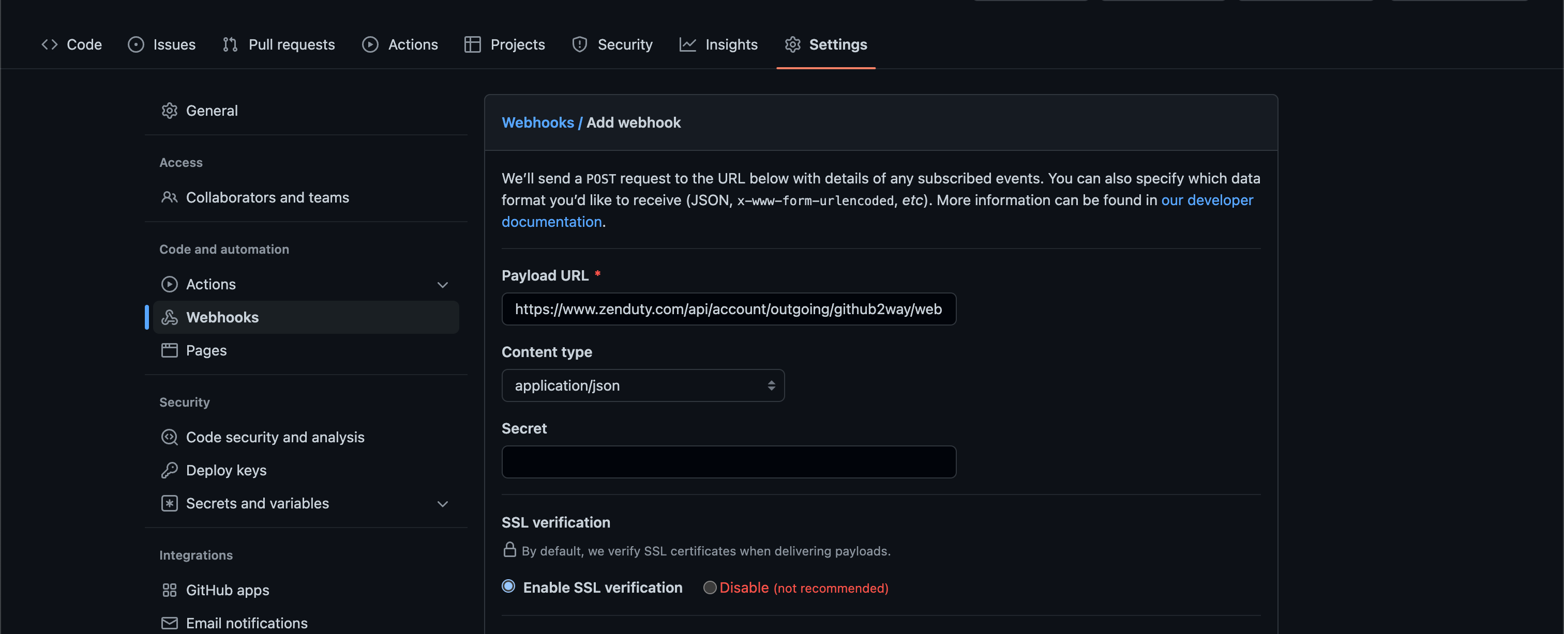The image size is (1564, 634).
Task: Click the Webhooks icon in sidebar
Action: pyautogui.click(x=170, y=317)
